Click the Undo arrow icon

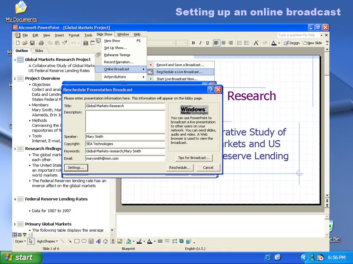click(74, 43)
